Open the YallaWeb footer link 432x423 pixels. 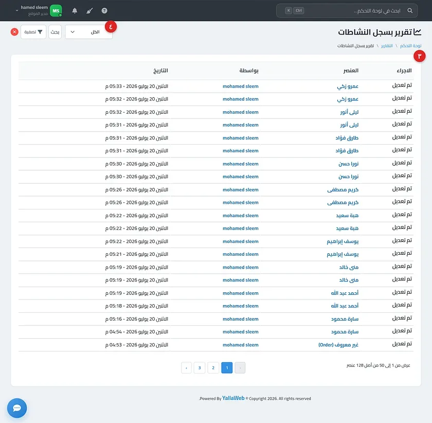click(x=233, y=398)
